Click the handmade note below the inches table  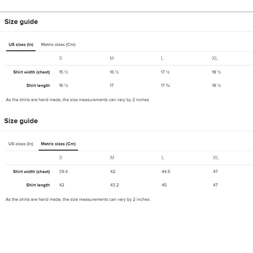pos(78,100)
